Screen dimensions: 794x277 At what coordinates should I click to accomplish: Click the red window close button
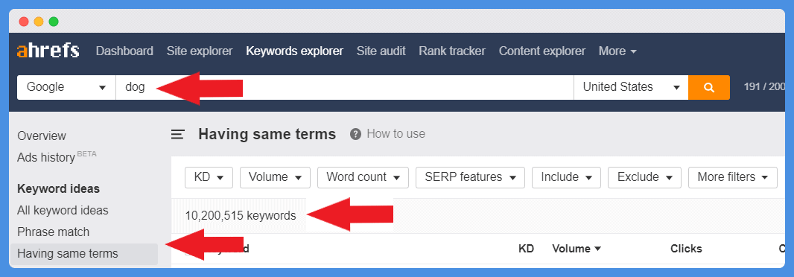24,22
